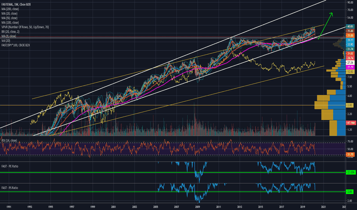
Task: Click the 2011 time axis label
Action: coord(219,207)
